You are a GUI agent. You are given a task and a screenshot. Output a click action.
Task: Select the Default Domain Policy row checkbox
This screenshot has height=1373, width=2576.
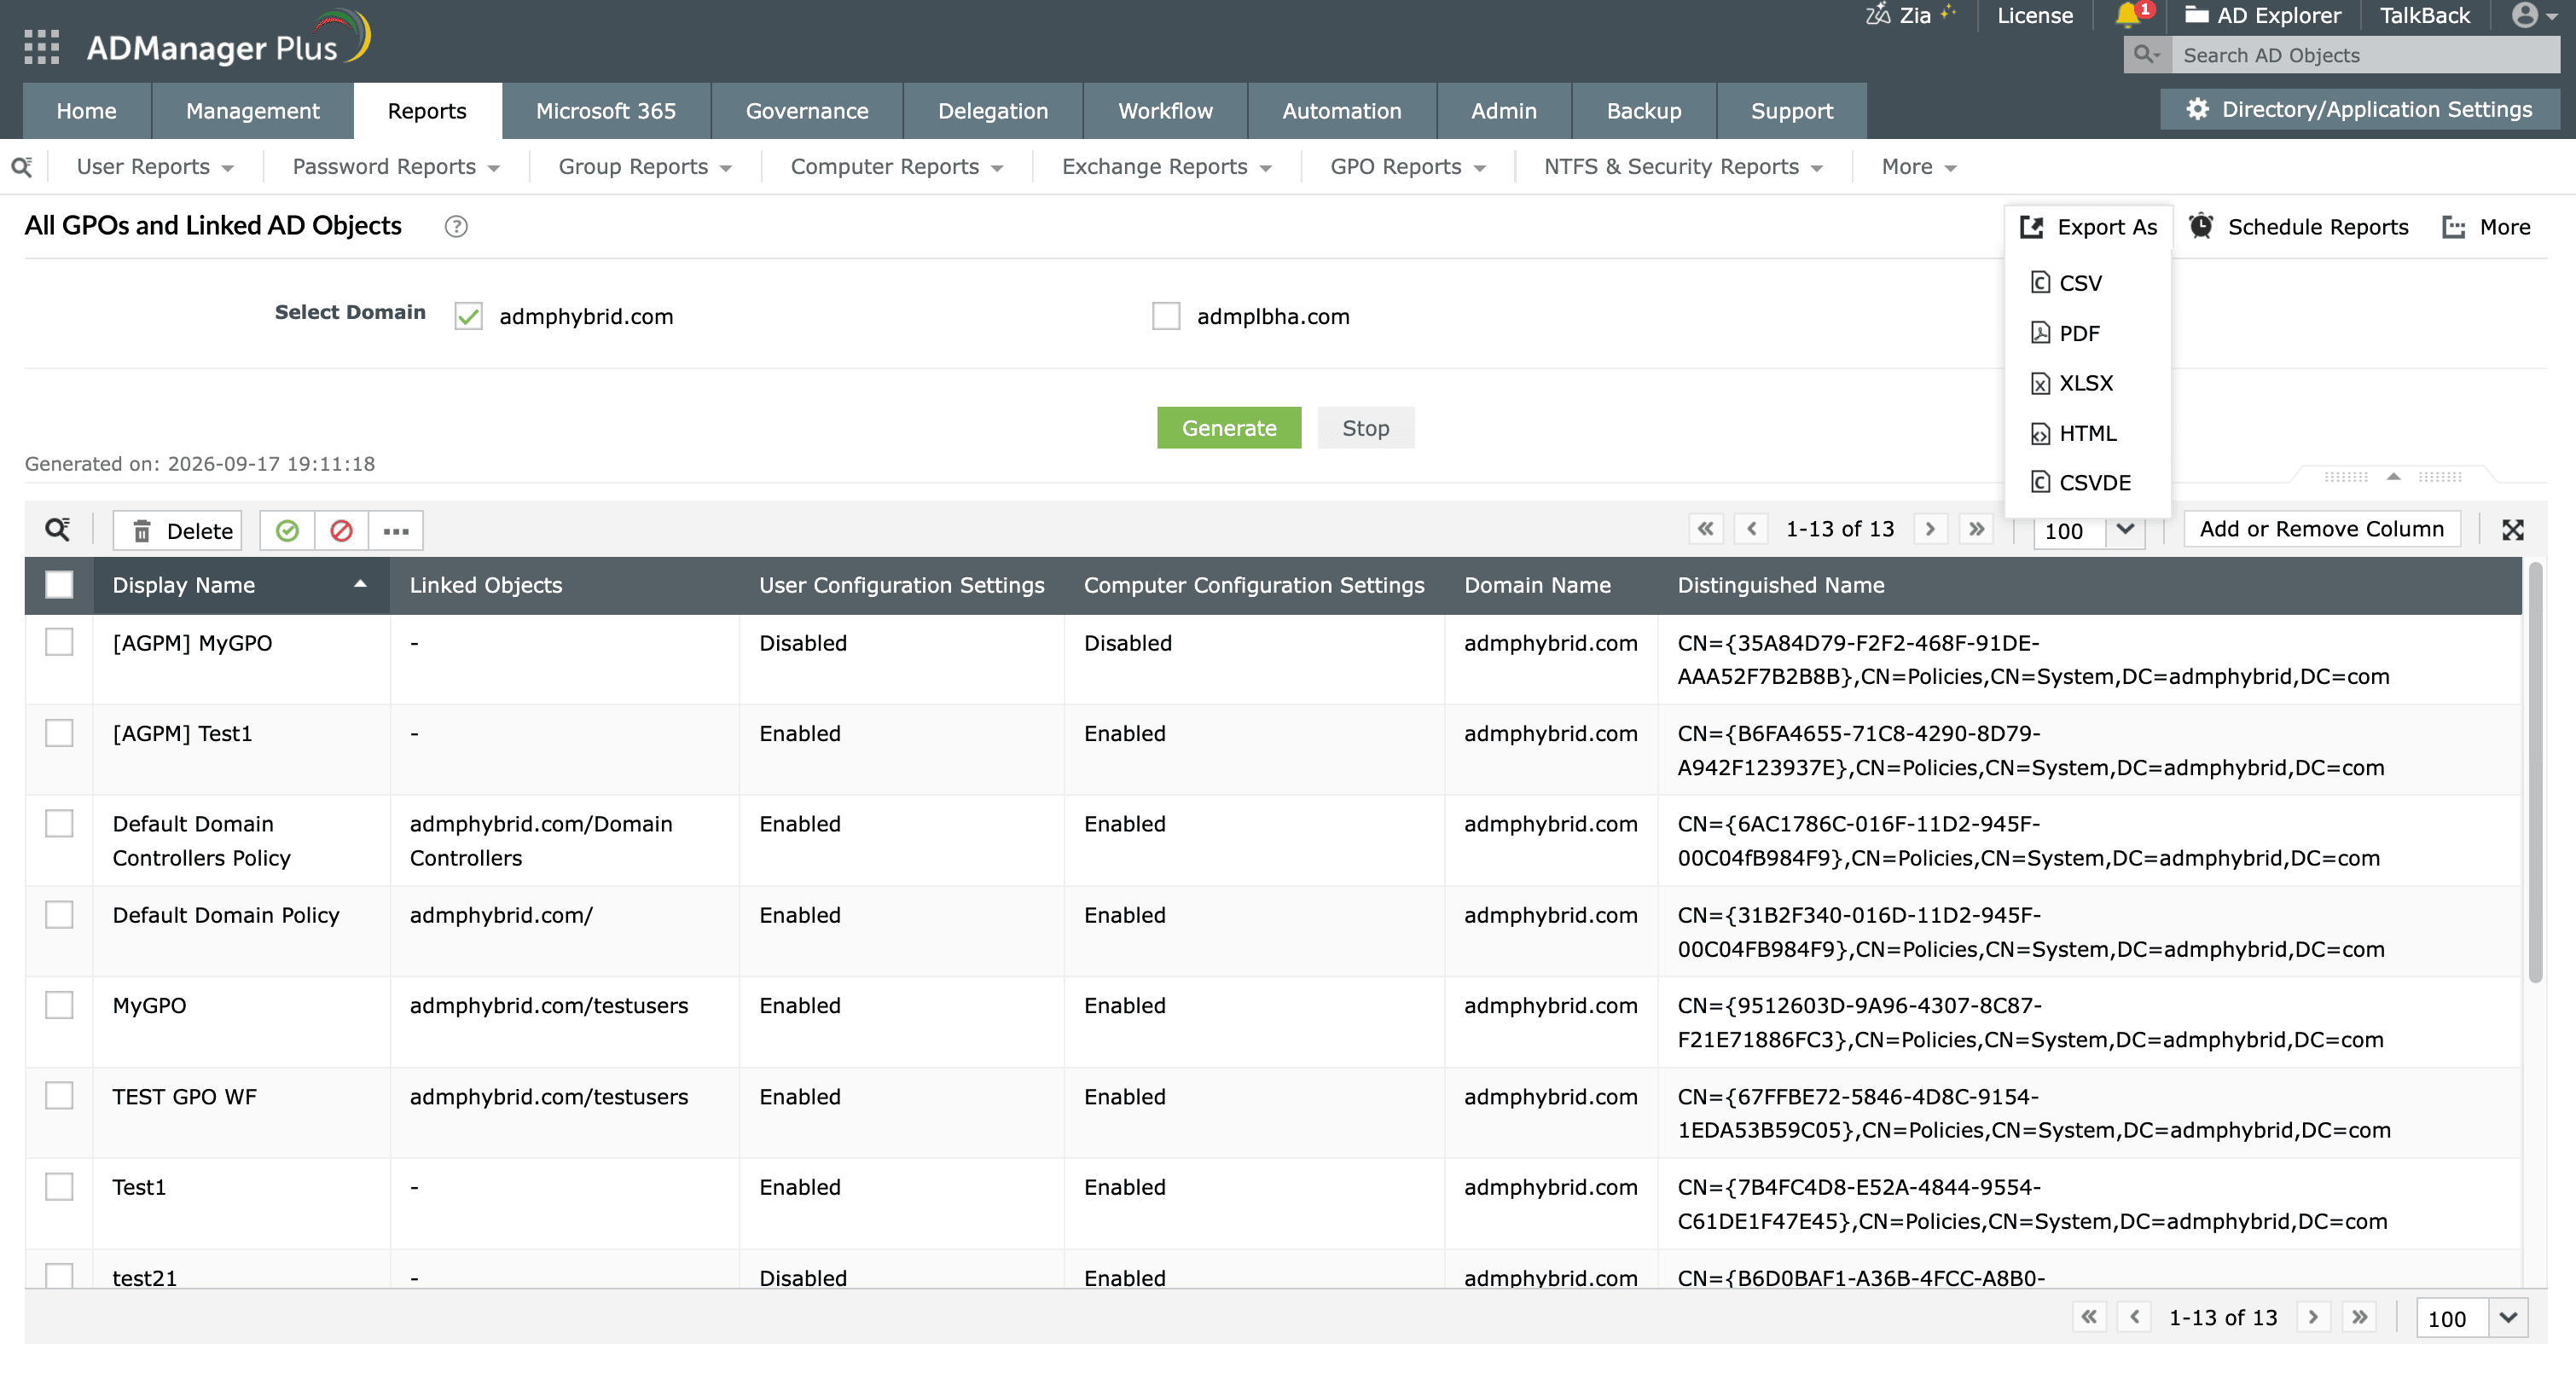click(59, 914)
